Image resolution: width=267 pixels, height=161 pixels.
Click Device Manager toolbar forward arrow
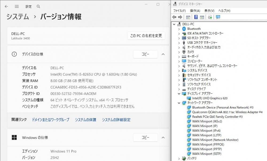180,17
